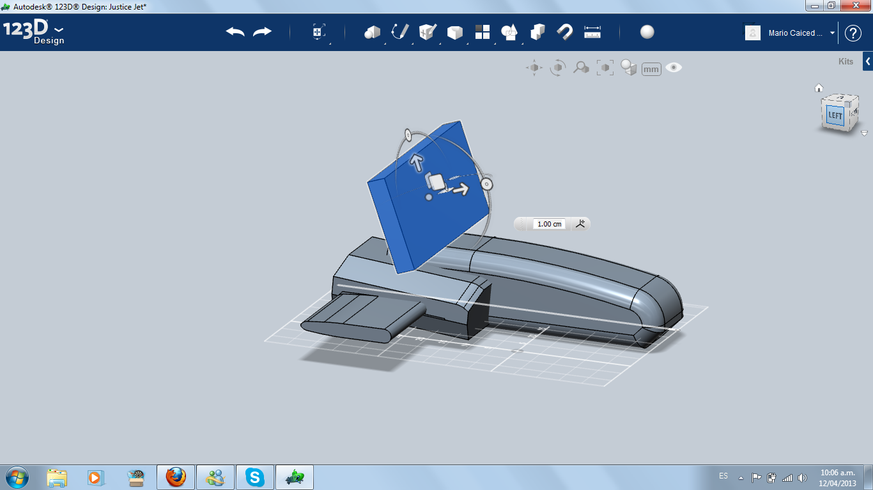Click the right rotation handle on the ring
Screen dimensions: 873x490
(x=486, y=184)
